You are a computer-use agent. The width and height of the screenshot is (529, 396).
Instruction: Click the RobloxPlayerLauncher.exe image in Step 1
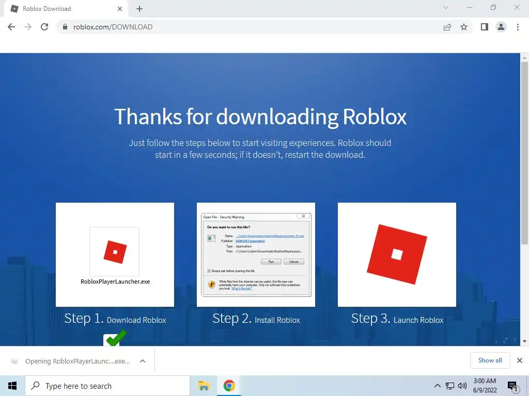115,255
